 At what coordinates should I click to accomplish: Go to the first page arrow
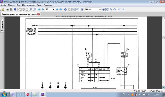pyautogui.click(x=39, y=10)
